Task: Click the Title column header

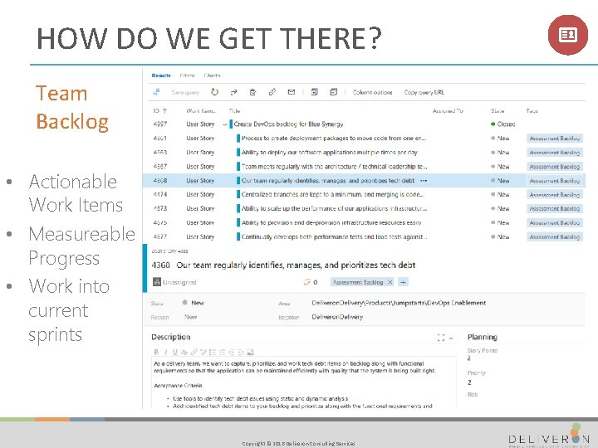Action: pyautogui.click(x=234, y=111)
